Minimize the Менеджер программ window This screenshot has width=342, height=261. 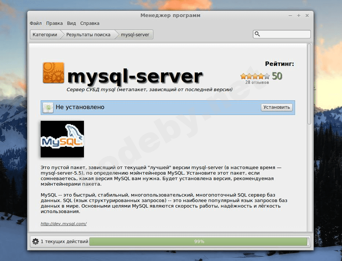coord(290,16)
